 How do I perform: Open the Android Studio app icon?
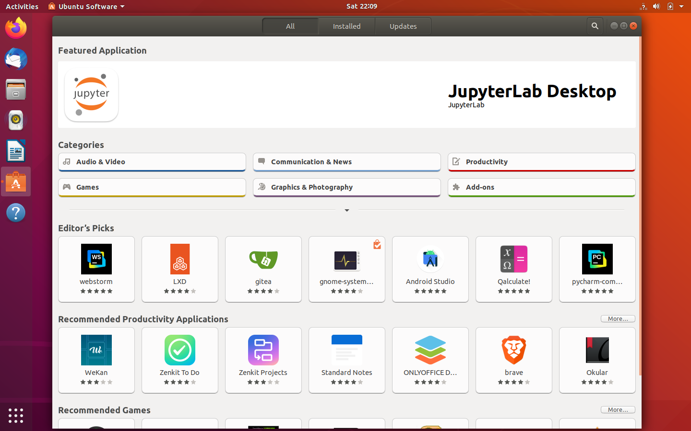click(430, 259)
